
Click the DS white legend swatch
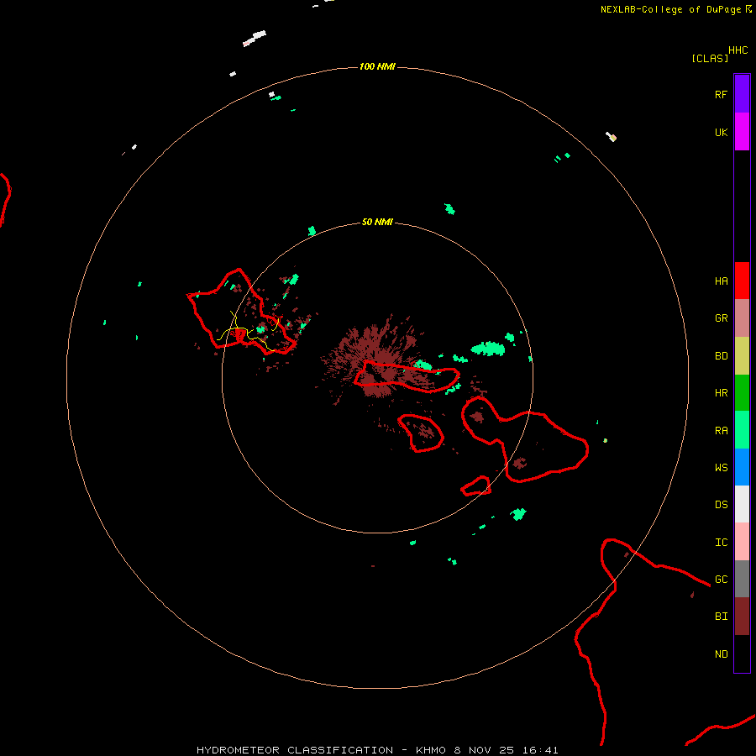[742, 504]
